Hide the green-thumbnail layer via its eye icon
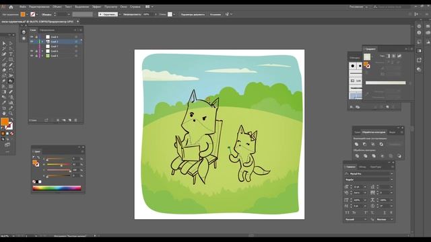 [x=32, y=56]
